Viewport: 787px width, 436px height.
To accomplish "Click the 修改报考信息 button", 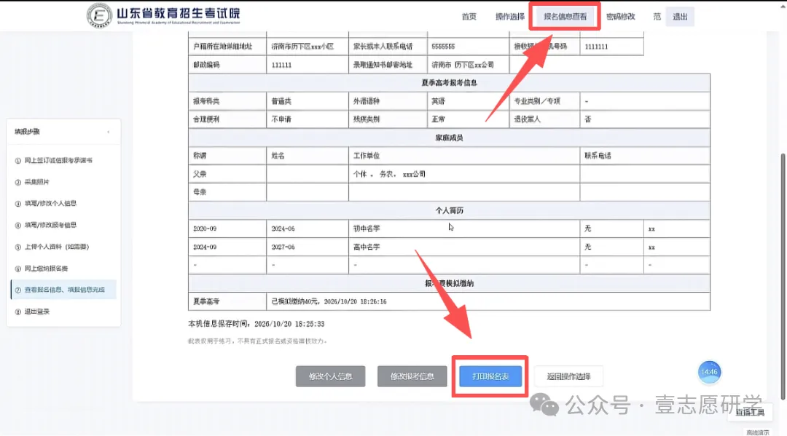I will coord(412,376).
